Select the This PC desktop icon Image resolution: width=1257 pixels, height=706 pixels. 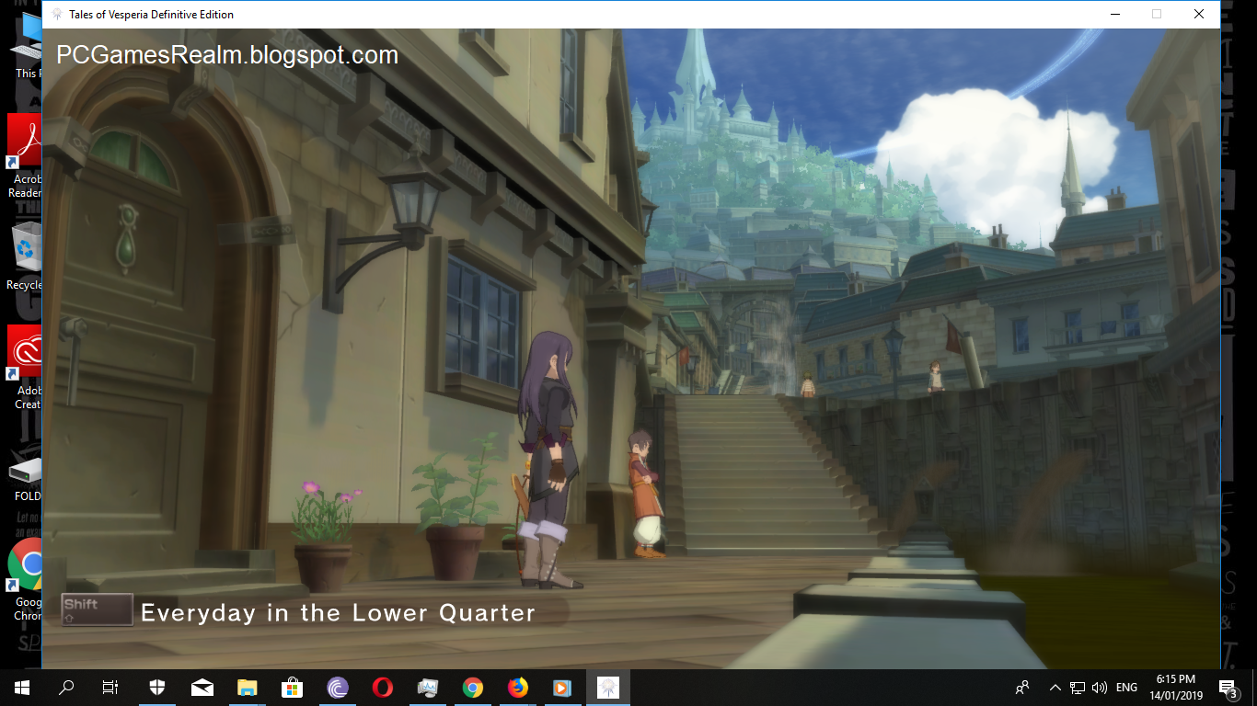tap(26, 46)
